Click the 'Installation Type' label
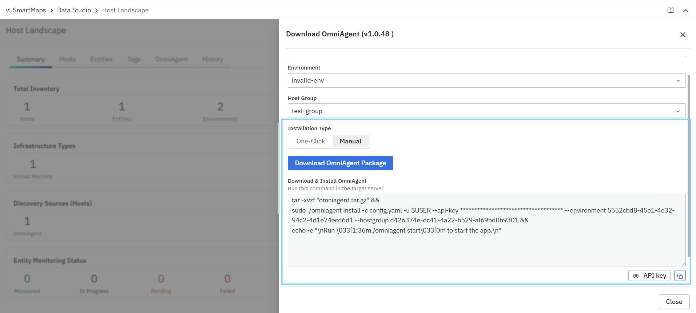696x313 pixels. 309,128
